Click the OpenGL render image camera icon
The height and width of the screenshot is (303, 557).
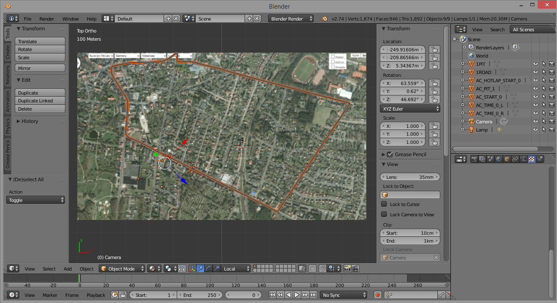(347, 268)
